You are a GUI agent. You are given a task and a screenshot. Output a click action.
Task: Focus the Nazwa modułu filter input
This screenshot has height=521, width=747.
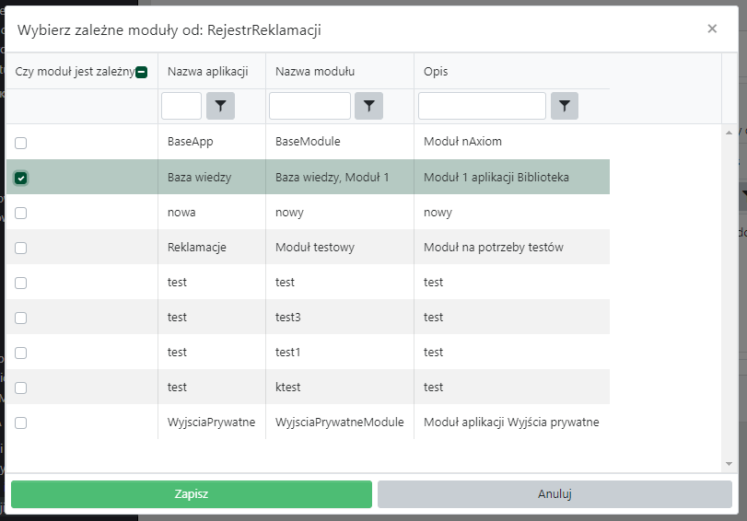[309, 106]
